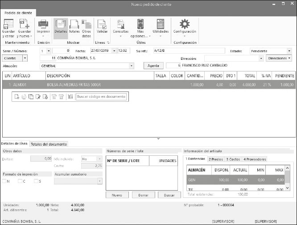Click the Buscar código en documento field
The width and height of the screenshot is (297, 225).
[x=101, y=96]
